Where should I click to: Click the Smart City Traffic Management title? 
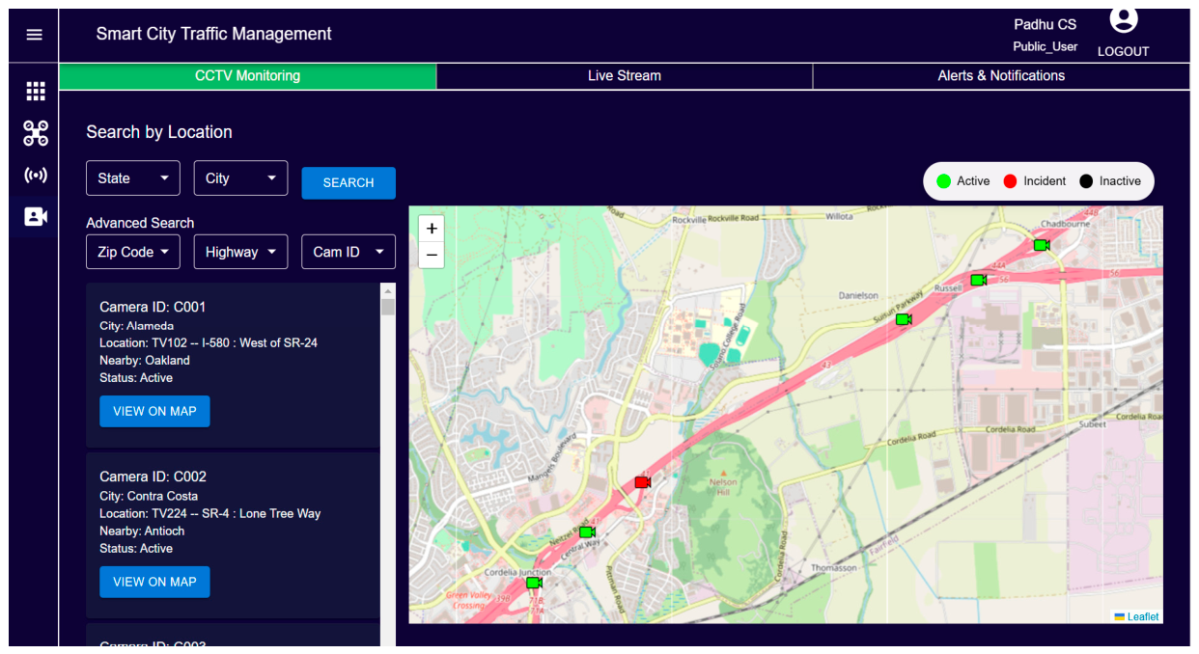213,34
